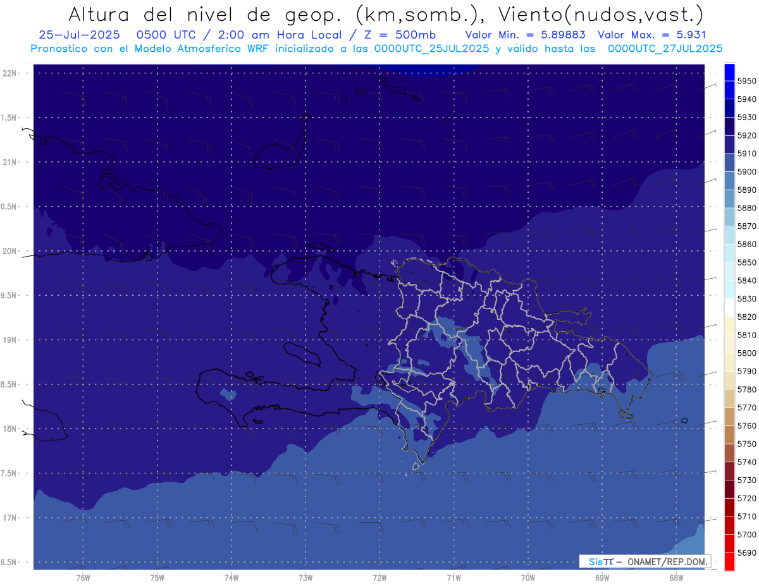Click the 5930 value on the color scale
Screen dimensions: 759x586
(x=747, y=118)
